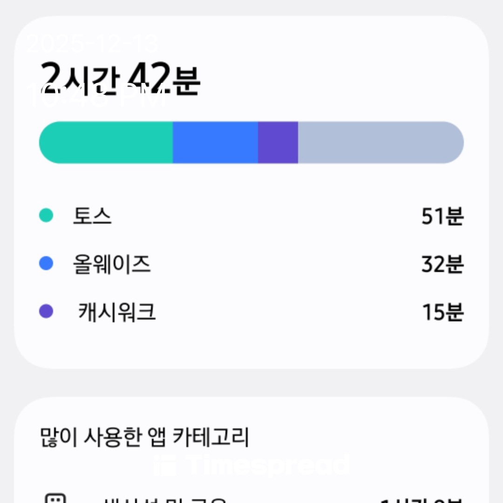
Task: Tap the category icon at bottom left
Action: (x=56, y=499)
